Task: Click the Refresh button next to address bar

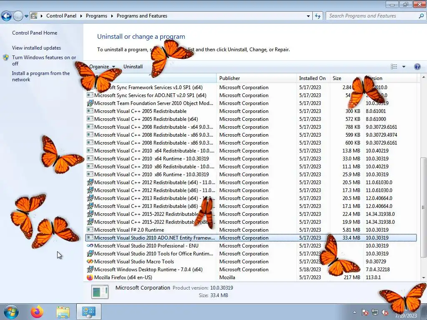Action: (x=317, y=16)
